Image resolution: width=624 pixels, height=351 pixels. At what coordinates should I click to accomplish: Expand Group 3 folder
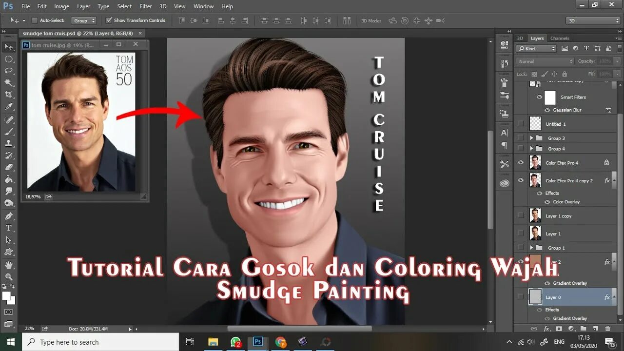pos(532,138)
